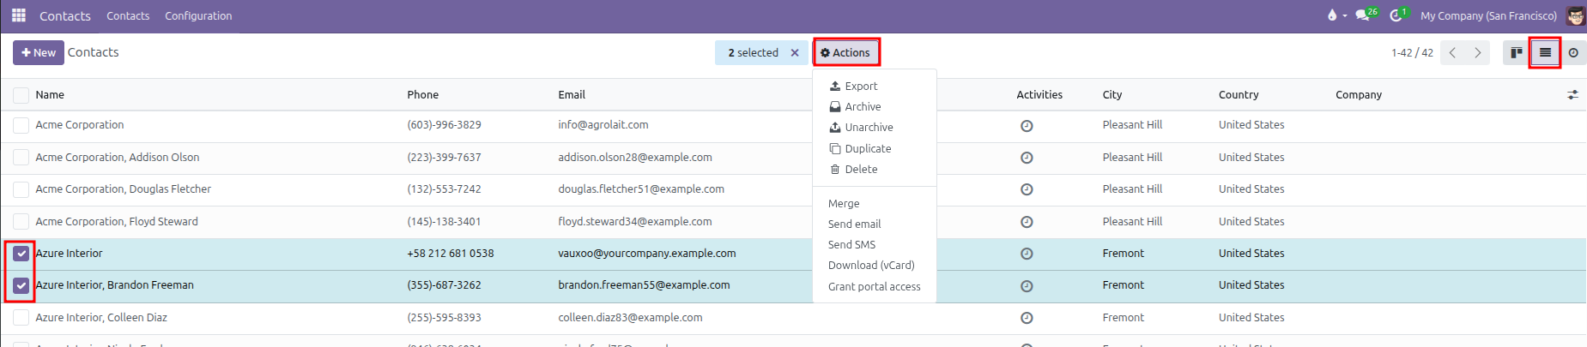
Task: Select Azure Interior, Colleen Diaz checkbox
Action: pos(21,318)
